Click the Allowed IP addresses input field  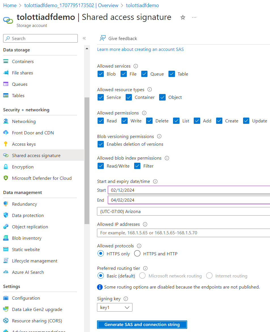pos(183,233)
